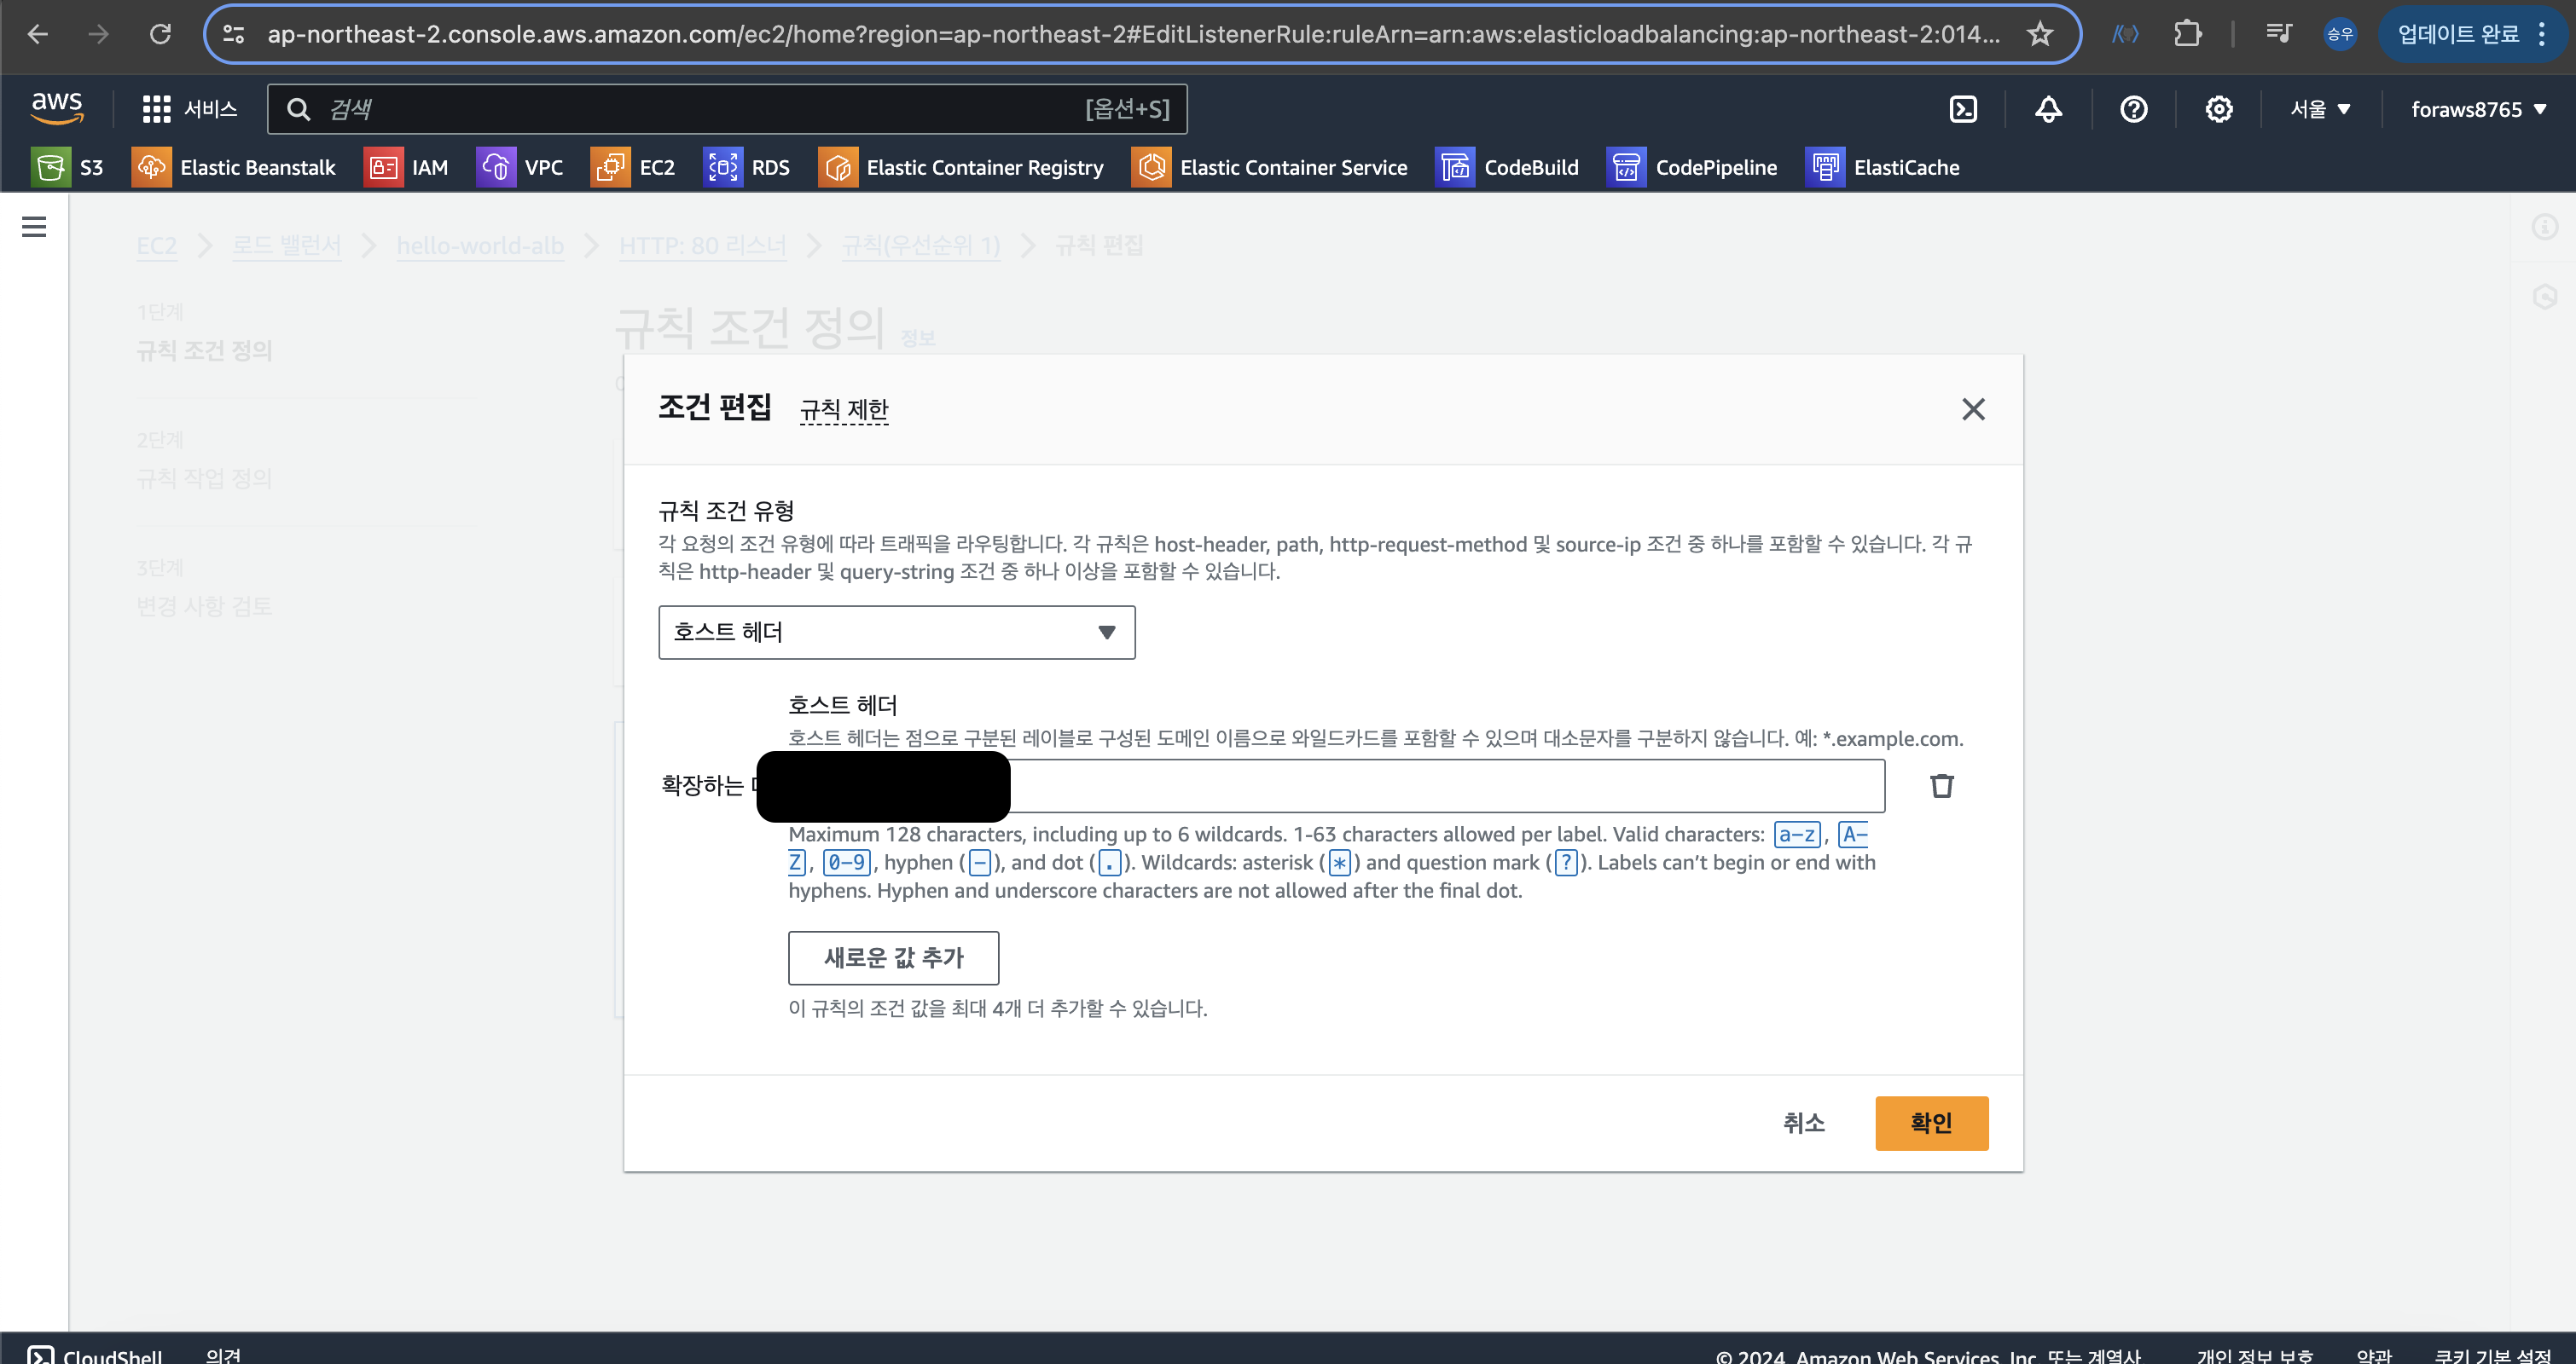The width and height of the screenshot is (2576, 1364).
Task: Open the ElastiCache shortcut
Action: pos(1882,168)
